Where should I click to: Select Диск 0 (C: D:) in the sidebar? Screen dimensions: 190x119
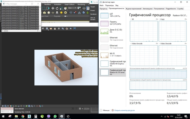113,31
